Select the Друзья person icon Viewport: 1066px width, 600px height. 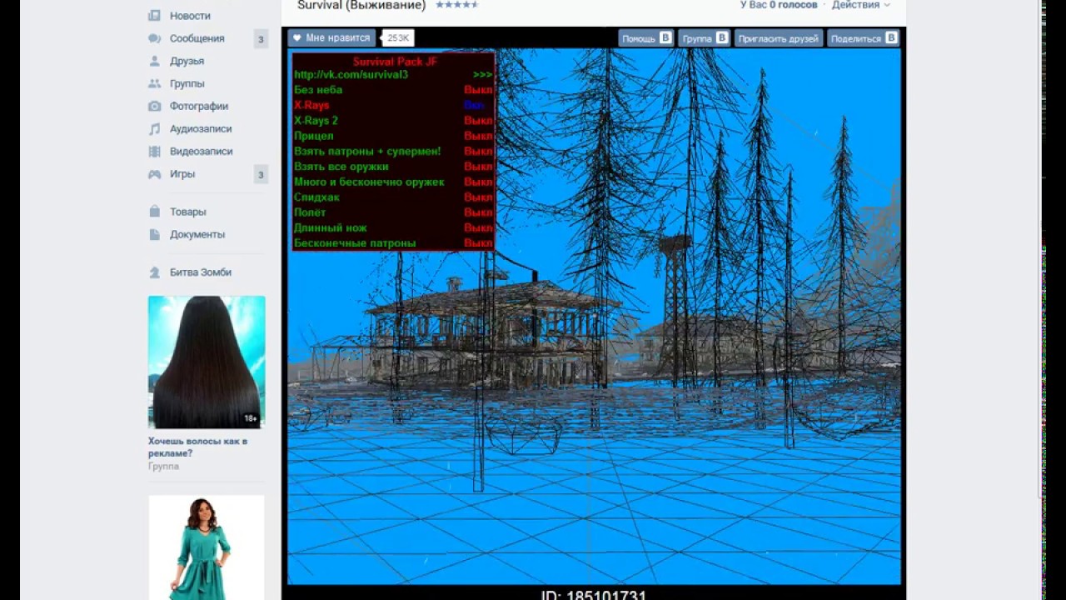click(154, 61)
